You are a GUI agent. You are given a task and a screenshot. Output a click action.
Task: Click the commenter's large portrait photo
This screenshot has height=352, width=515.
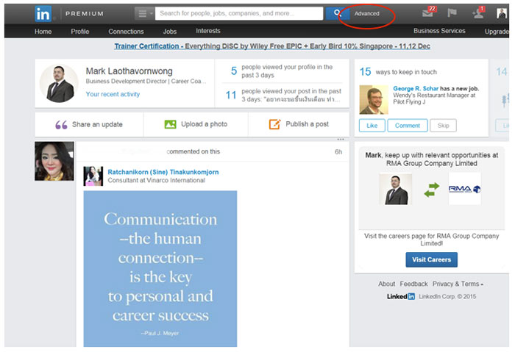pyautogui.click(x=54, y=161)
